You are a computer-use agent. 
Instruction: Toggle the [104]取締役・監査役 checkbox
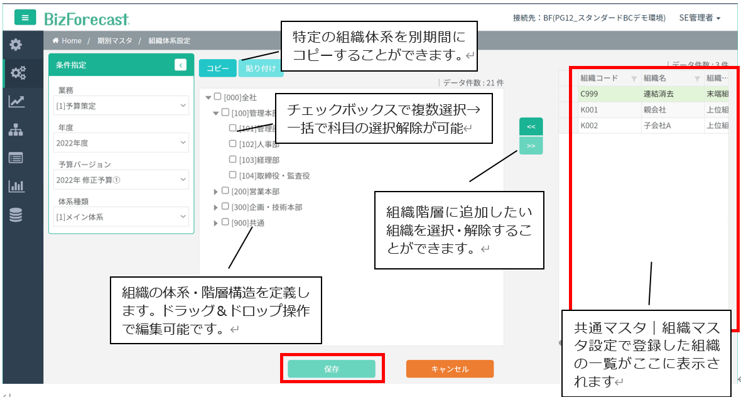point(233,175)
